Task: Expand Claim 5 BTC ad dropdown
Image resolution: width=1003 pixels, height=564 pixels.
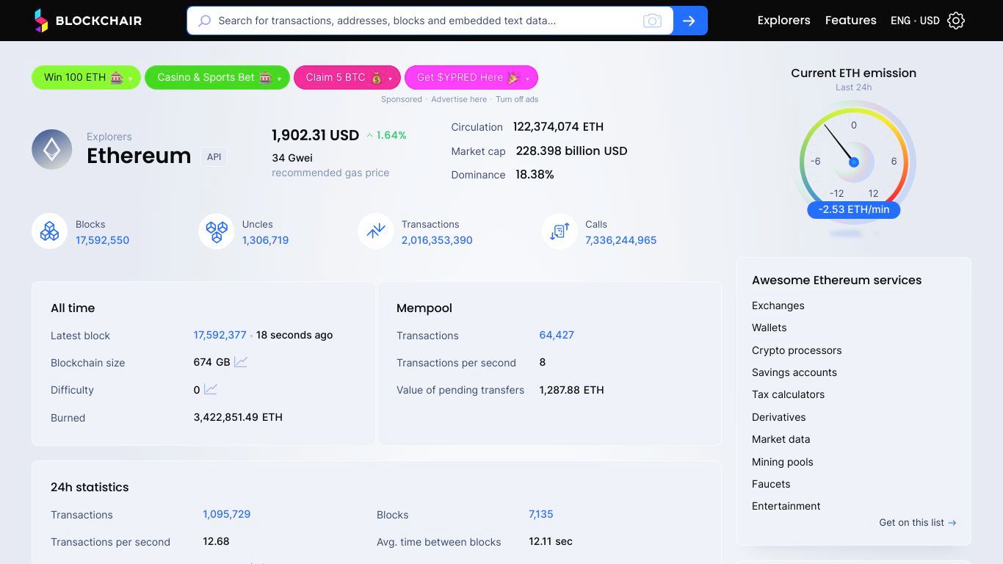Action: click(391, 79)
